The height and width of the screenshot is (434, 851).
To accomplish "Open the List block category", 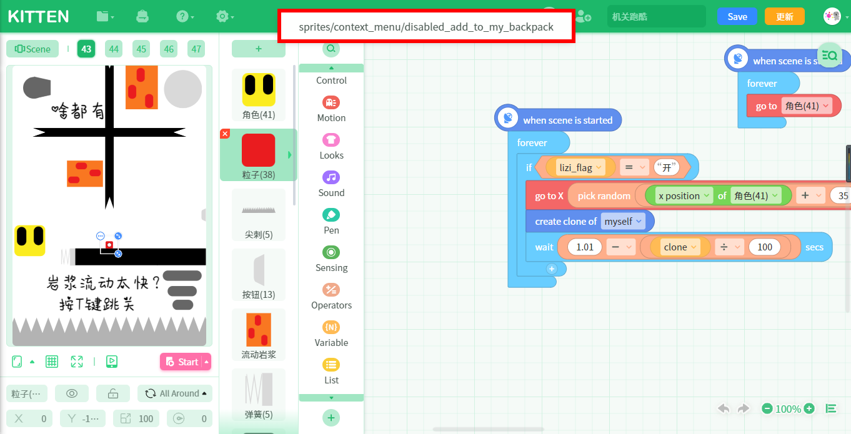I will [331, 371].
